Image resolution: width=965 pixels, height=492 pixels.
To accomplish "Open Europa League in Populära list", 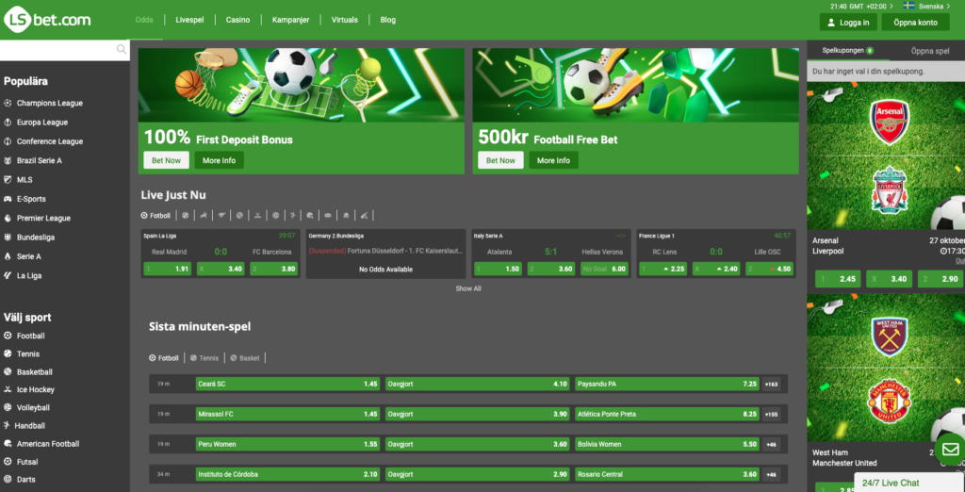I will point(41,122).
